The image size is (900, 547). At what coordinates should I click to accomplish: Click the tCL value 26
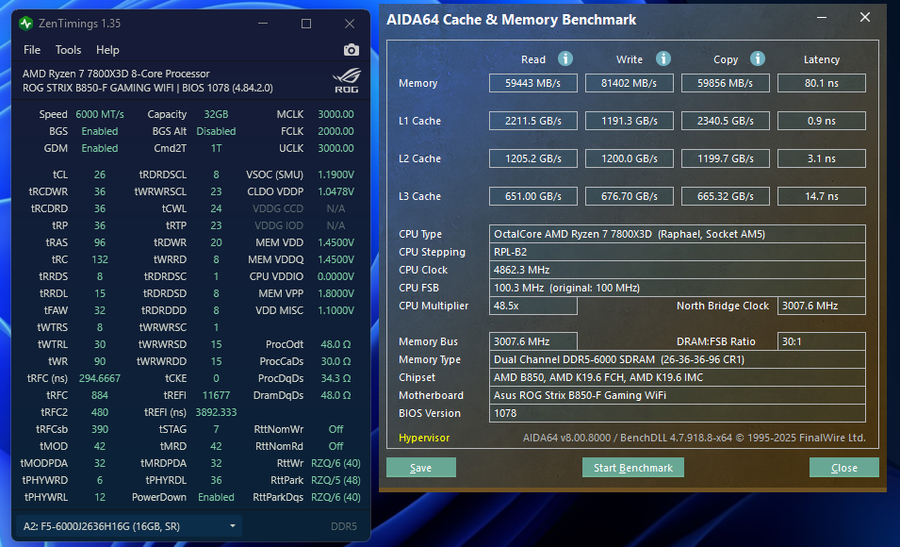(x=100, y=174)
